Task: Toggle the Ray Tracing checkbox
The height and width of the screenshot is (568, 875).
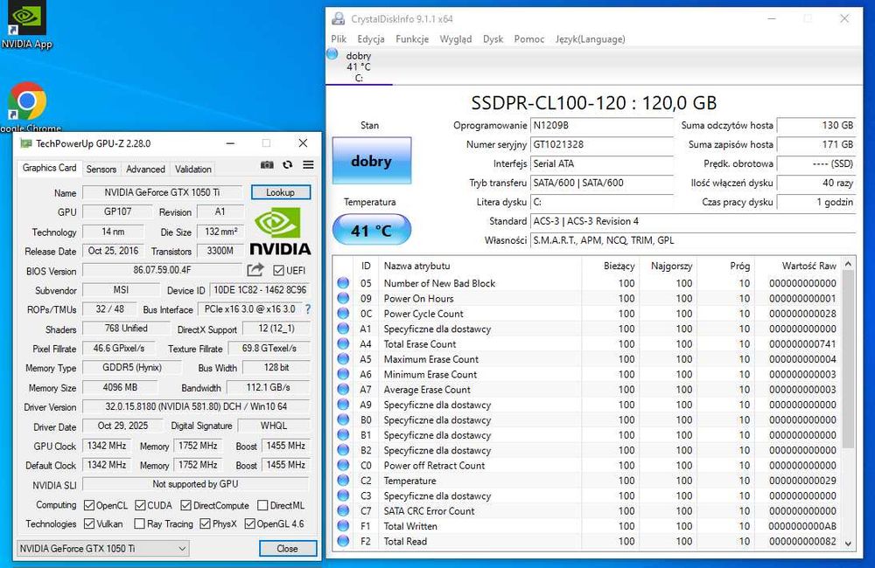Action: click(x=139, y=524)
